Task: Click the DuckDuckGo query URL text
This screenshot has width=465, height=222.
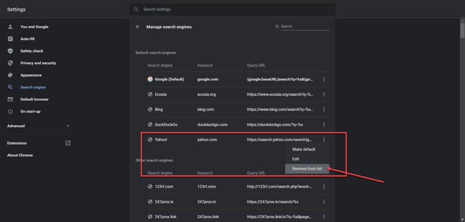Action: 275,125
